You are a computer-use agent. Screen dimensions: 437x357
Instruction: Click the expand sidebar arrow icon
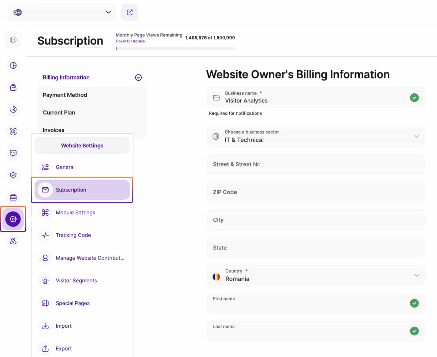click(x=13, y=40)
